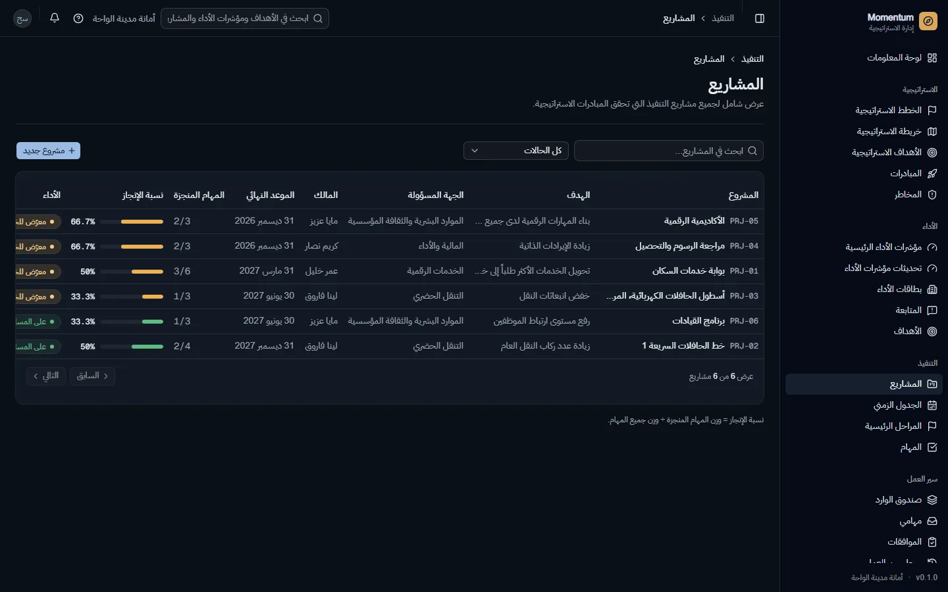This screenshot has width=948, height=592.
Task: Click the مشروع جديد button
Action: 48,151
